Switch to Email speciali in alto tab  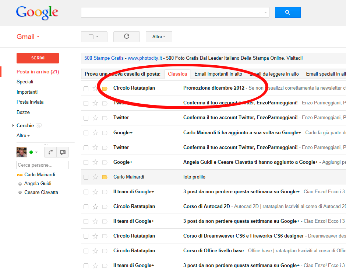tap(326, 74)
